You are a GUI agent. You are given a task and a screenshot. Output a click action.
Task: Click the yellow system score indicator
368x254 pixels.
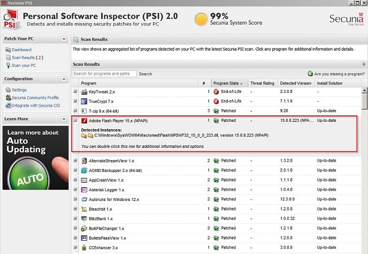click(201, 19)
